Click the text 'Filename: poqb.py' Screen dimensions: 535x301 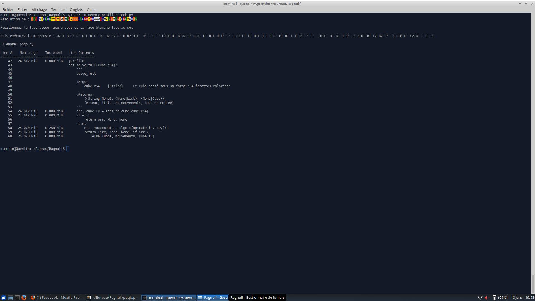(x=17, y=44)
